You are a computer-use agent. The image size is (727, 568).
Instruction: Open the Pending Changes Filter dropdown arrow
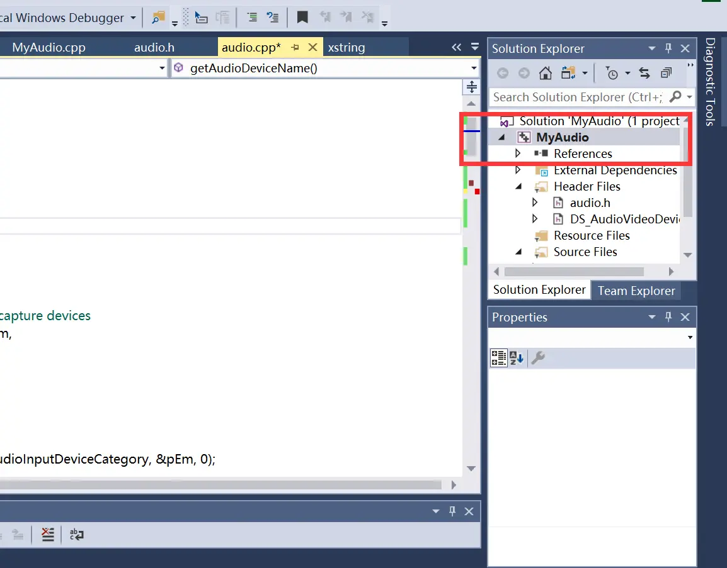pyautogui.click(x=628, y=73)
